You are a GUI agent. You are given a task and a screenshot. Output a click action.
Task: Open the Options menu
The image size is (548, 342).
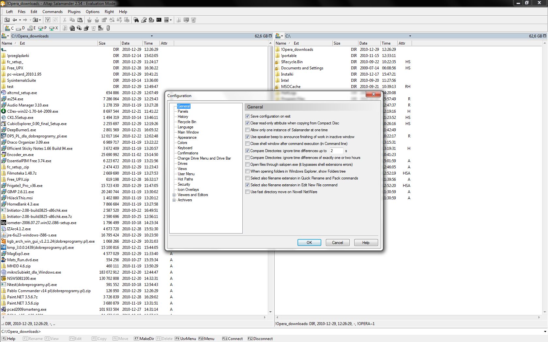[93, 12]
